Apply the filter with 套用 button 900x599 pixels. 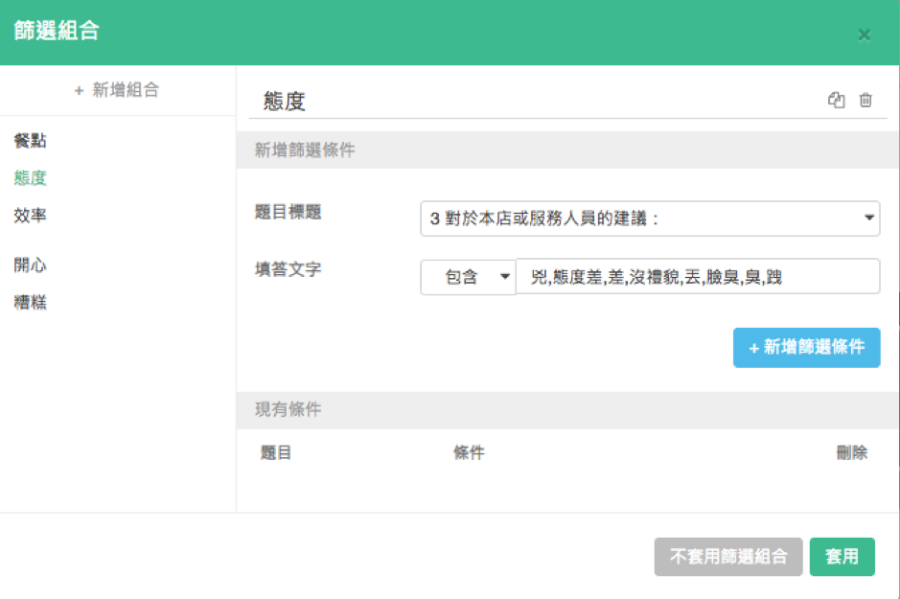[842, 557]
